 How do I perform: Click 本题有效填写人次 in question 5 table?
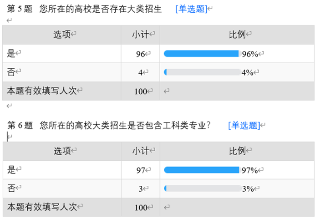[42, 91]
